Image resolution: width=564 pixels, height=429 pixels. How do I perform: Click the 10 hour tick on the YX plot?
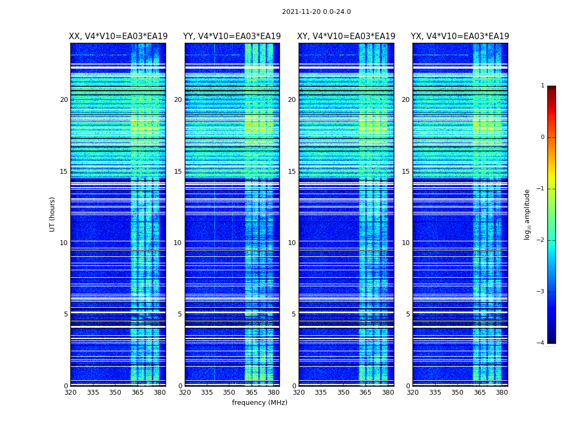(406, 243)
